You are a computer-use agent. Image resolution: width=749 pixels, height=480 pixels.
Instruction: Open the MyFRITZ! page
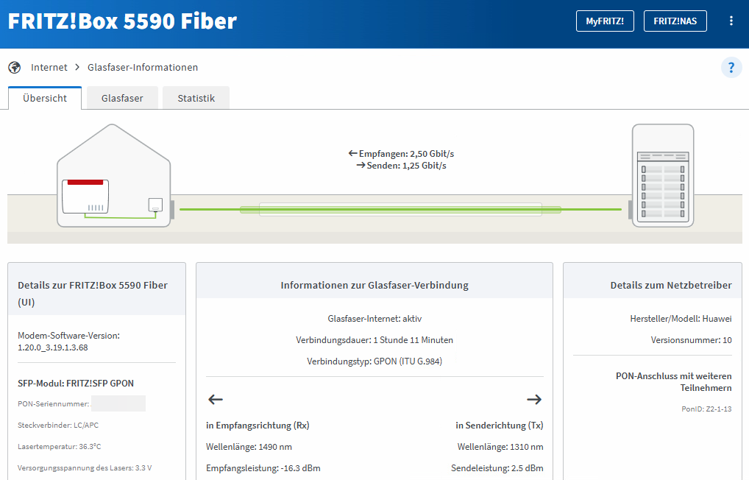[x=605, y=21]
